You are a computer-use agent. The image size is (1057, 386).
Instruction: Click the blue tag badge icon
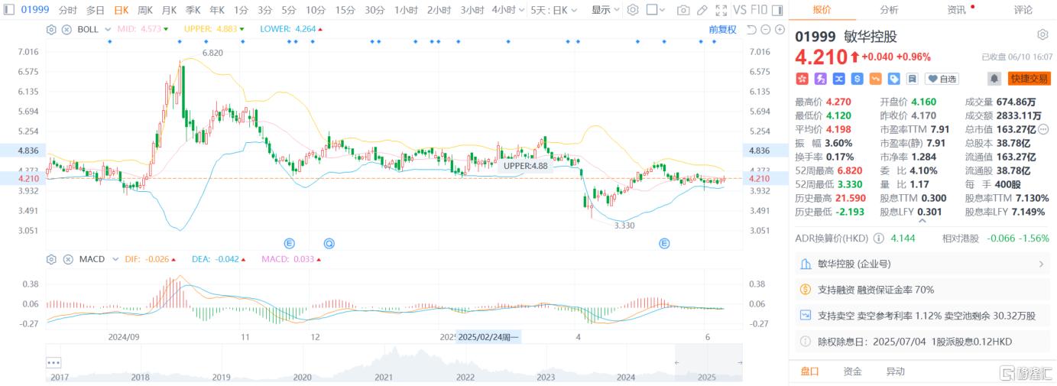coord(894,79)
